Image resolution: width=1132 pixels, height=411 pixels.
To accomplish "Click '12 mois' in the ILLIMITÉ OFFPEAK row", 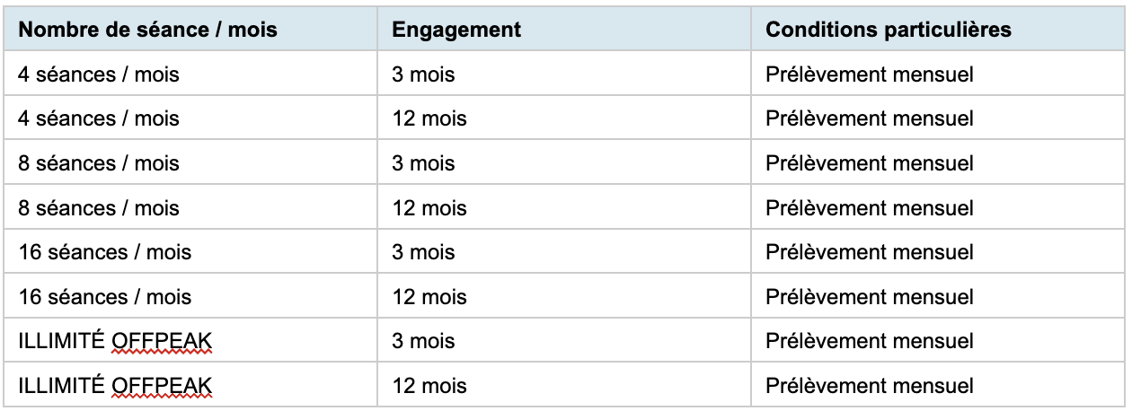I will pyautogui.click(x=429, y=386).
